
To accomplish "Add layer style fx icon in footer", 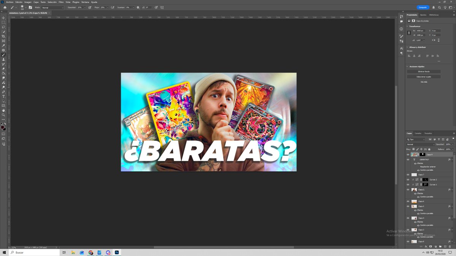I will tap(426, 247).
